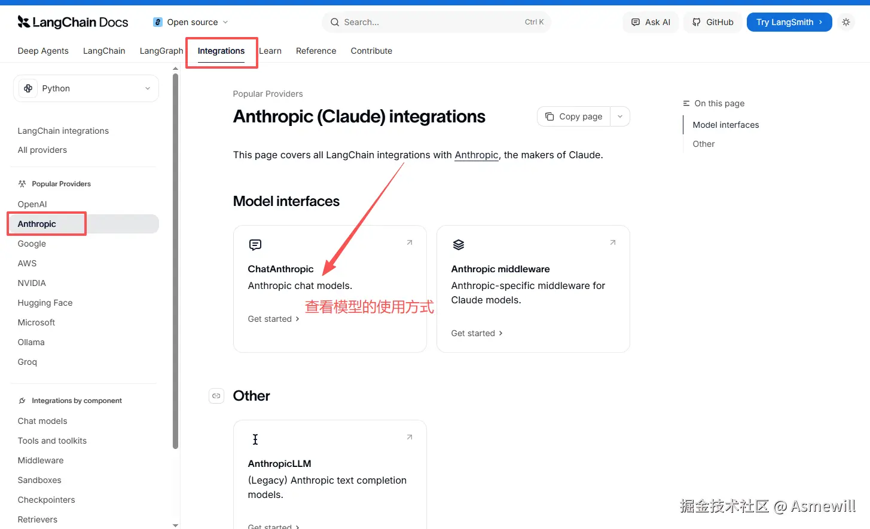Open Tools and toolkits component link
Viewport: 870px width, 529px height.
point(52,441)
